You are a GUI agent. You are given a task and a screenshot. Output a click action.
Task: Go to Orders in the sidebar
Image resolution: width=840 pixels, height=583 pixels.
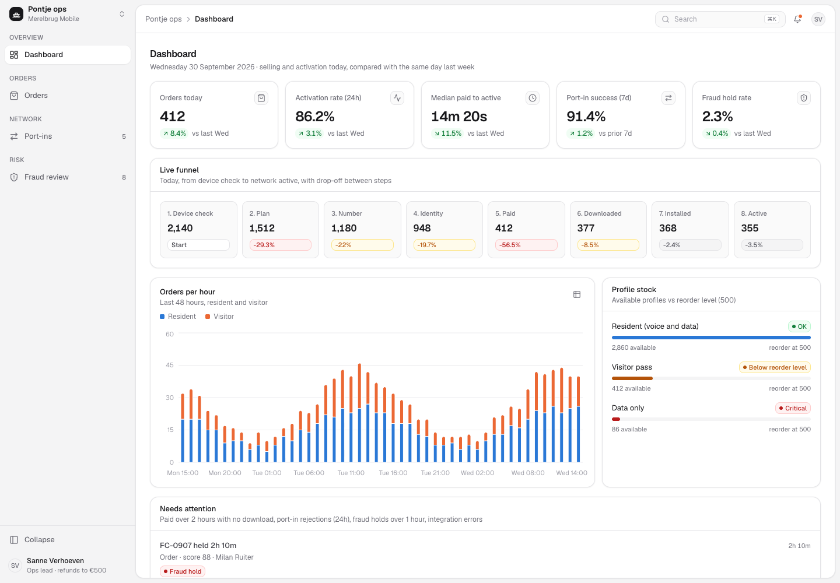[x=68, y=96]
